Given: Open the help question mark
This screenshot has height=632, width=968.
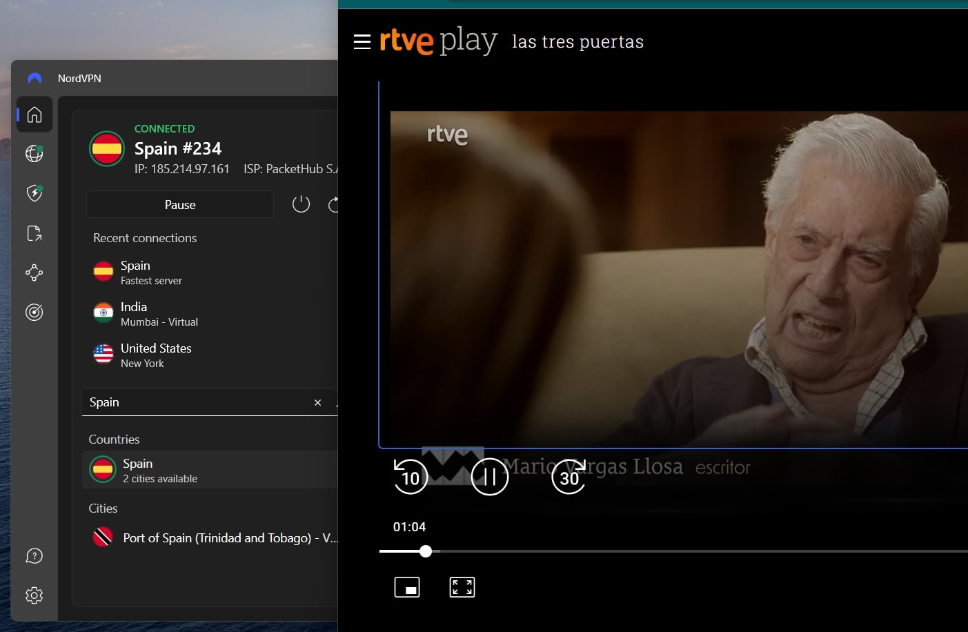Looking at the screenshot, I should tap(34, 555).
